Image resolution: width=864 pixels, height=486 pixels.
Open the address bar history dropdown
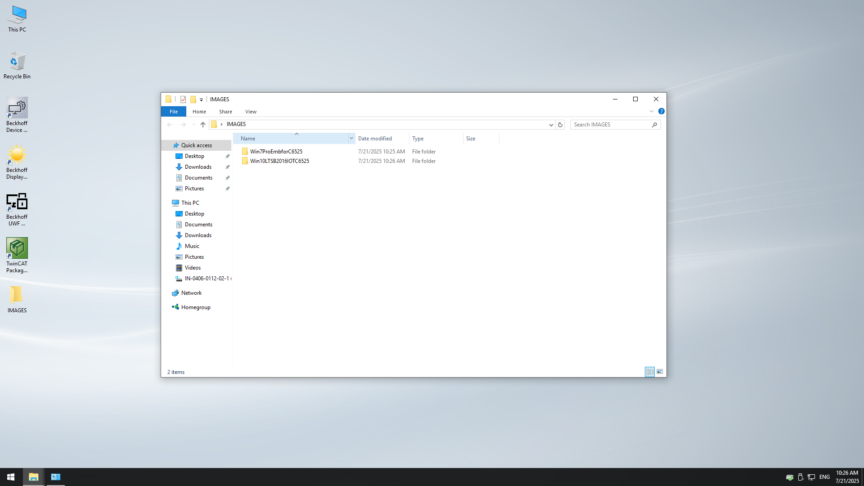[551, 125]
